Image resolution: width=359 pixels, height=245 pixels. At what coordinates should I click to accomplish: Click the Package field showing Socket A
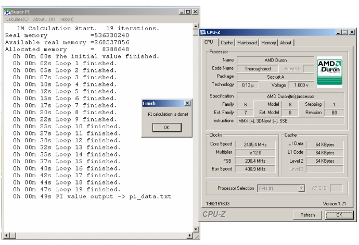tap(275, 77)
